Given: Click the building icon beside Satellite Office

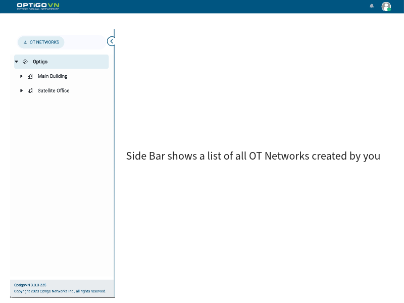Looking at the screenshot, I should click(30, 90).
